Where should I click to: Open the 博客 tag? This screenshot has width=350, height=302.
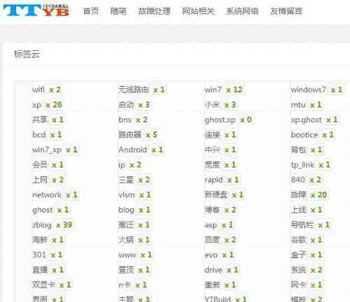[212, 210]
